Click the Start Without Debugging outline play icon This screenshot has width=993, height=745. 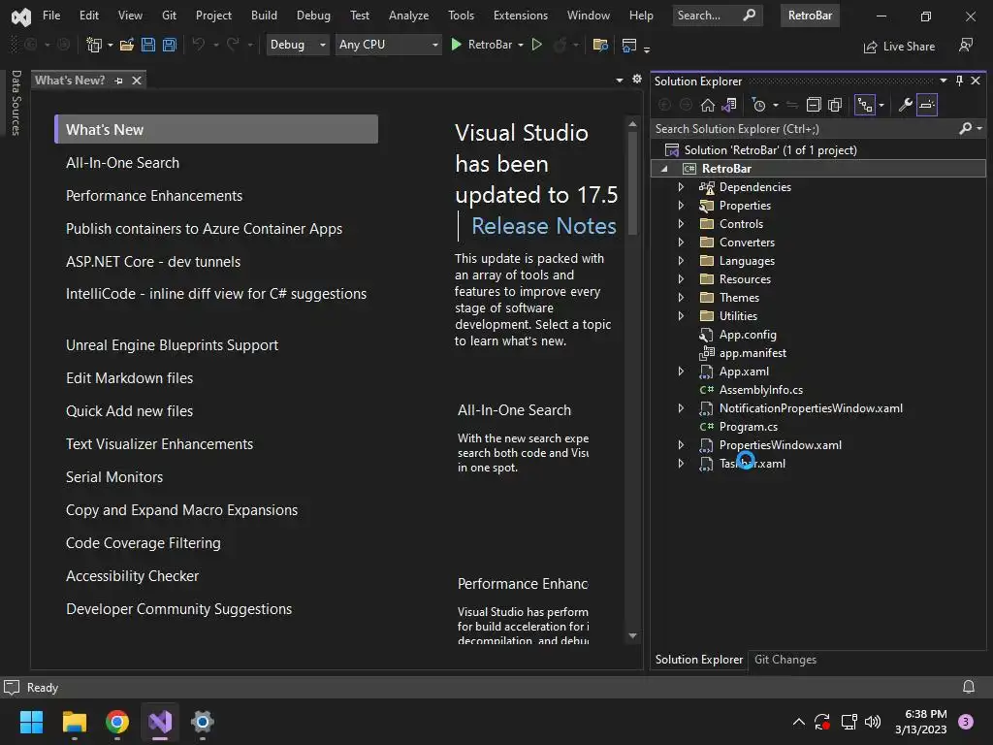536,45
